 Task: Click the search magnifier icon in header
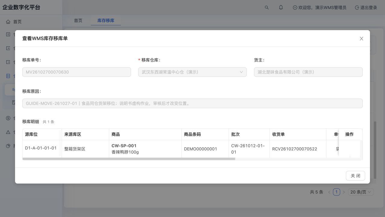(267, 8)
